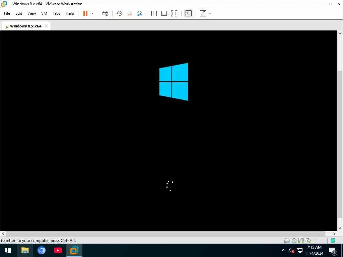Take a snapshot using the clock icon
Viewport: 343px width, 257px height.
pyautogui.click(x=120, y=13)
